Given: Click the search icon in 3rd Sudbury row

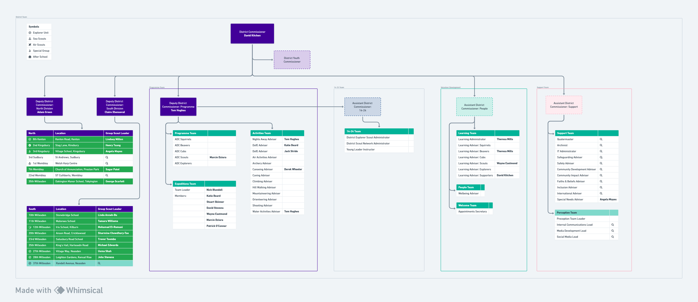Looking at the screenshot, I should [107, 157].
